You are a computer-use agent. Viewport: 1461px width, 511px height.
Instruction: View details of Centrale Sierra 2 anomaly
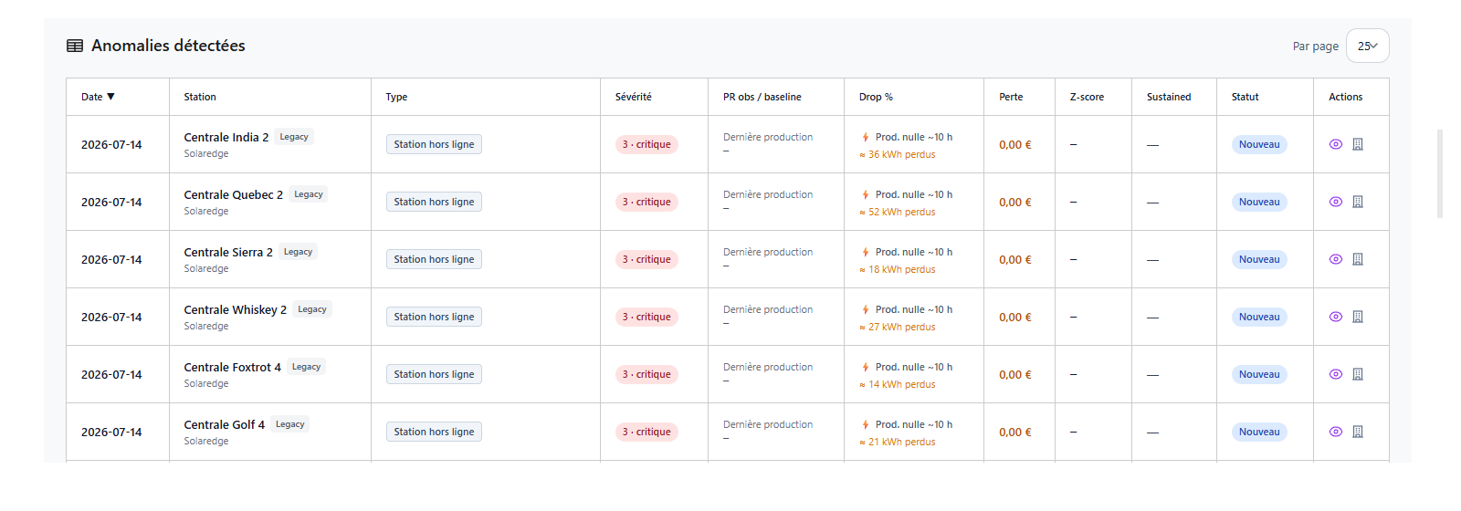(1335, 259)
